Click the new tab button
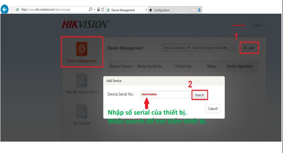 pyautogui.click(x=194, y=10)
